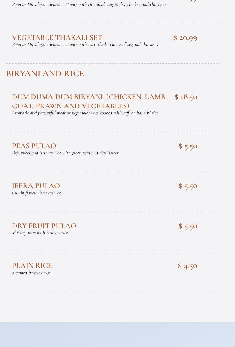Select the Peas Pulao menu item

click(x=34, y=146)
